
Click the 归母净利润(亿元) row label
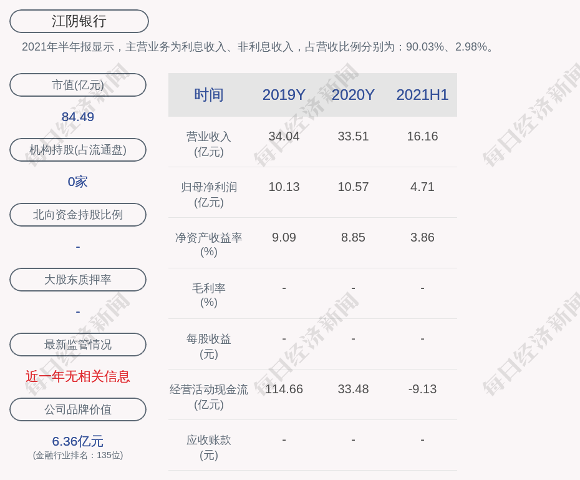(209, 195)
